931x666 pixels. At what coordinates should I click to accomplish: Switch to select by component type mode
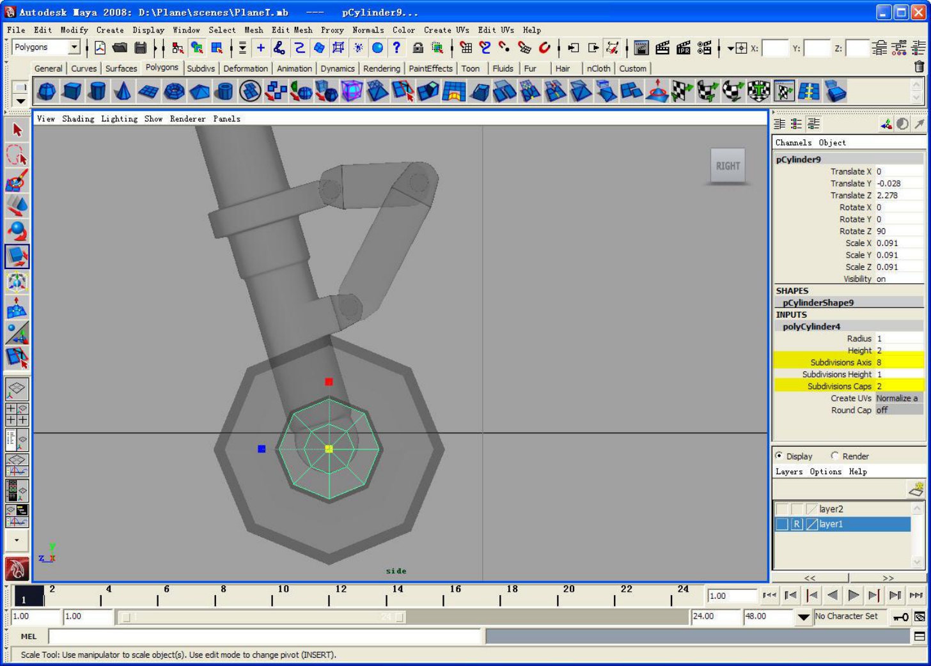217,47
